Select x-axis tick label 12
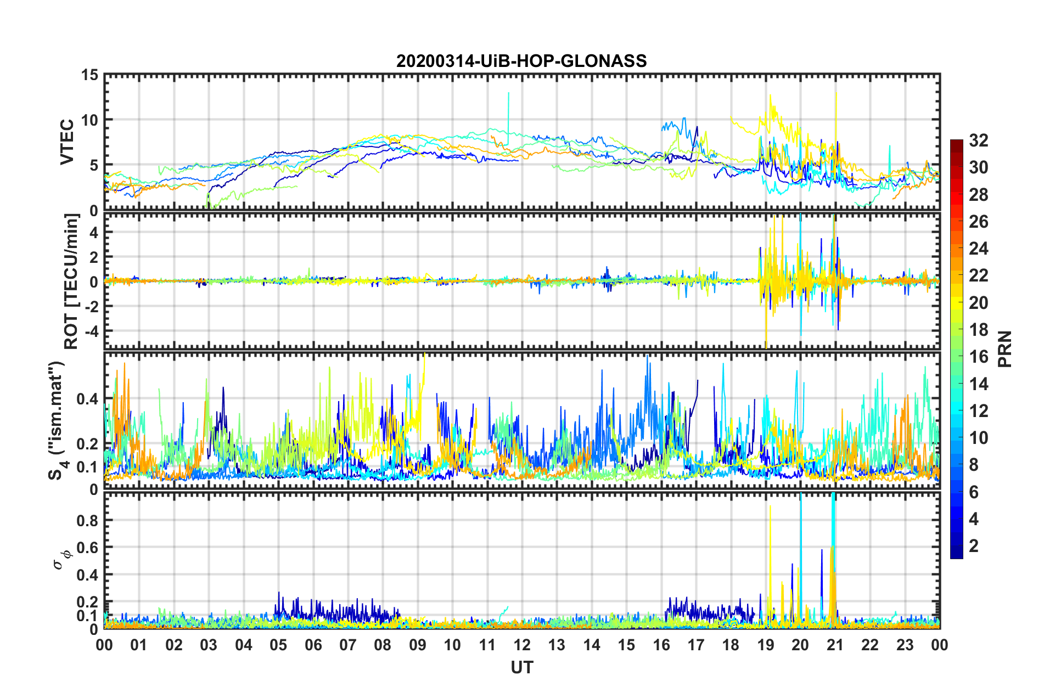1044x698 pixels. pos(522,645)
